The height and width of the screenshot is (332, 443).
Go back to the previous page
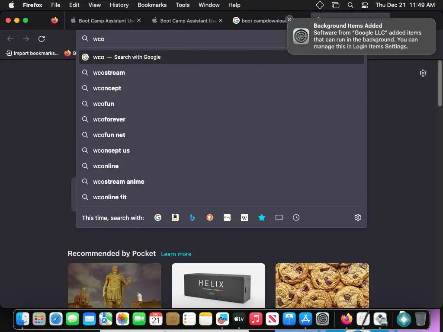coord(10,38)
